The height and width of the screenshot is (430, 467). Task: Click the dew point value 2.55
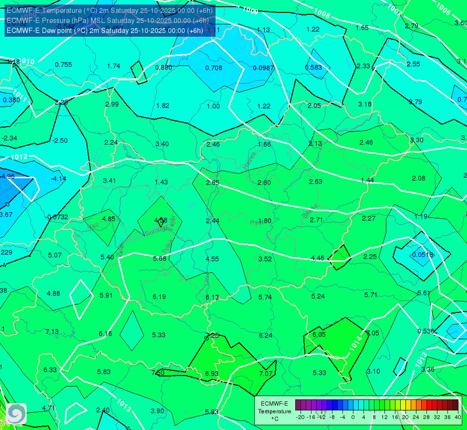point(414,64)
